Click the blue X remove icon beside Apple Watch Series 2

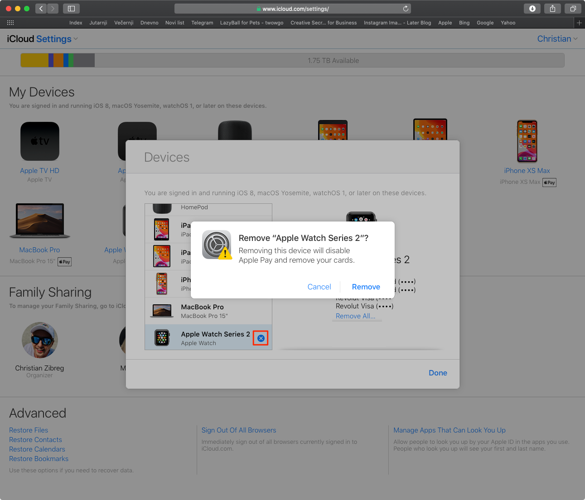click(x=261, y=338)
